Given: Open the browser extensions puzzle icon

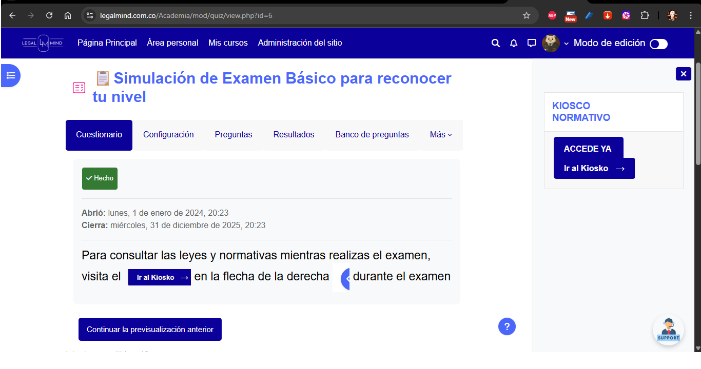Looking at the screenshot, I should [645, 15].
